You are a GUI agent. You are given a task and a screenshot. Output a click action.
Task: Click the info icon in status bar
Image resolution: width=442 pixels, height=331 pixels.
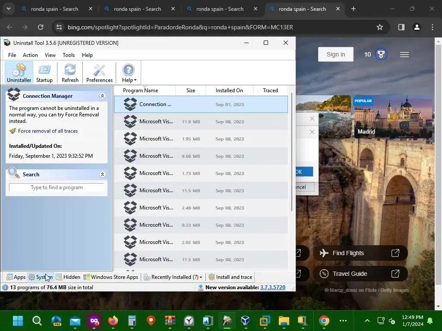[5, 287]
